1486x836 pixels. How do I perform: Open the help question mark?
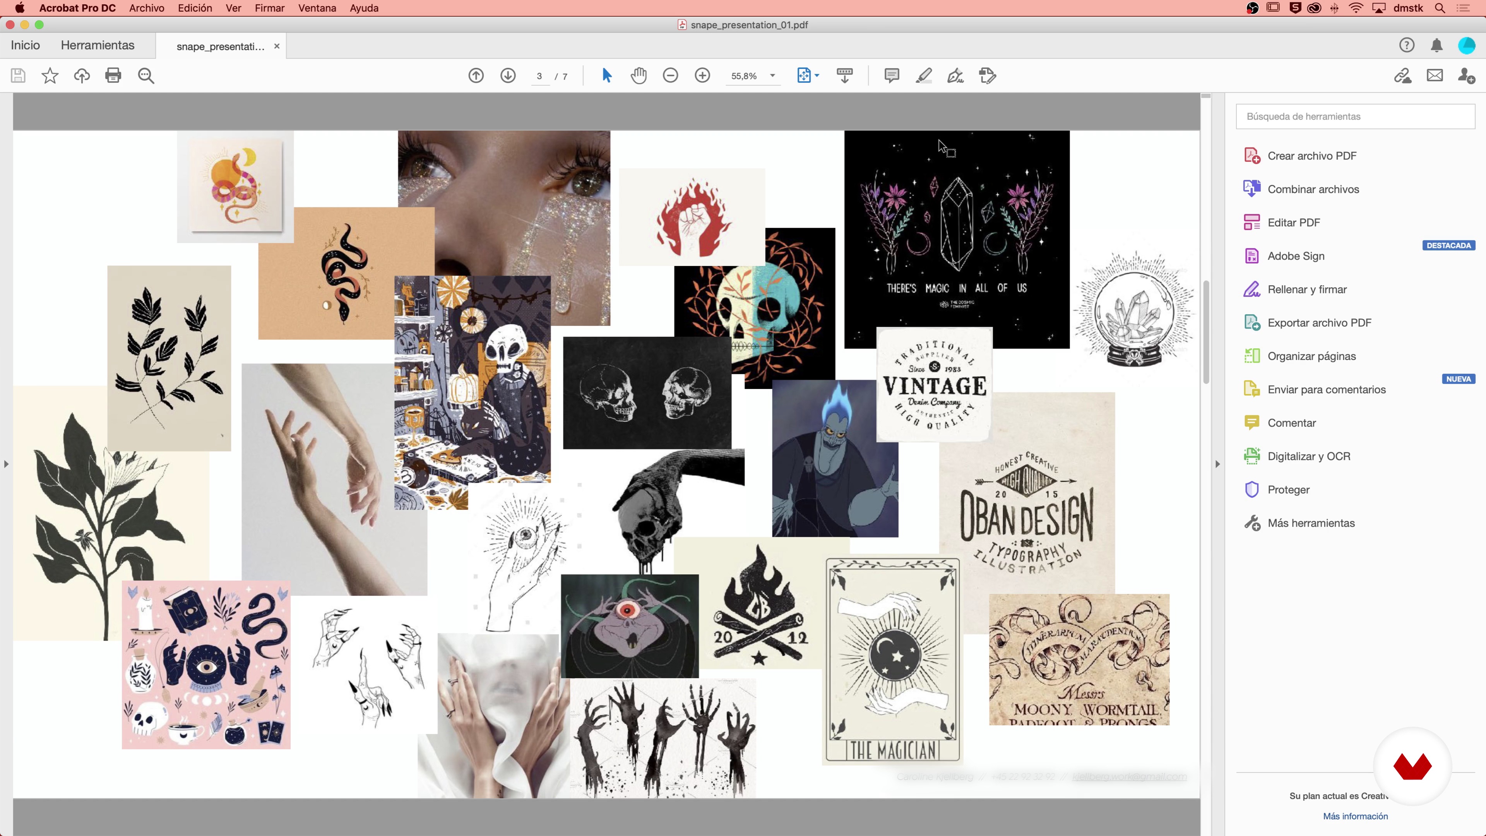tap(1406, 45)
